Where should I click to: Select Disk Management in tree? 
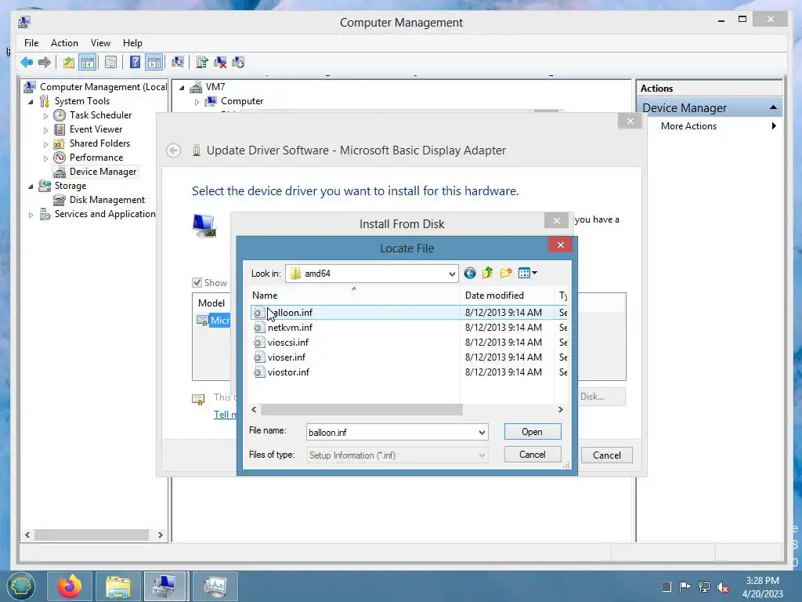click(x=107, y=200)
